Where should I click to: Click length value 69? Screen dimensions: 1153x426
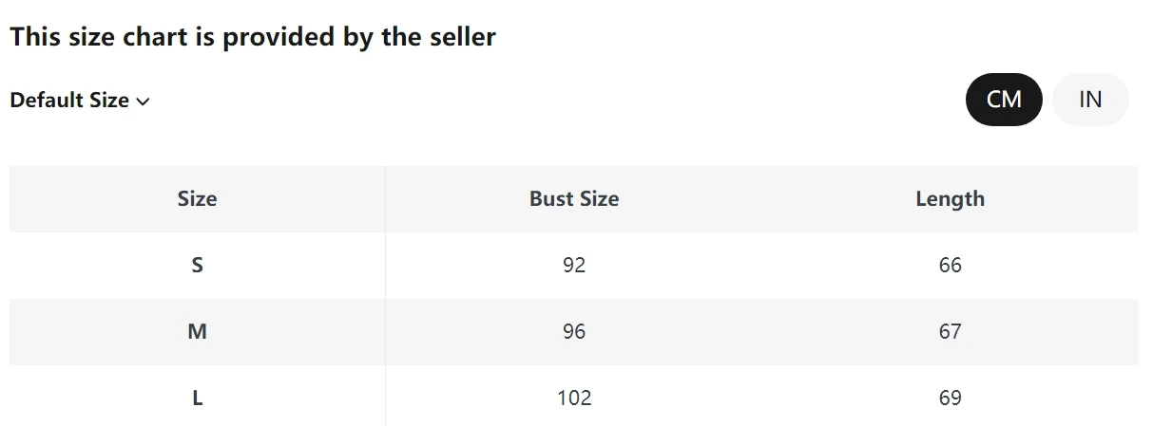(950, 398)
